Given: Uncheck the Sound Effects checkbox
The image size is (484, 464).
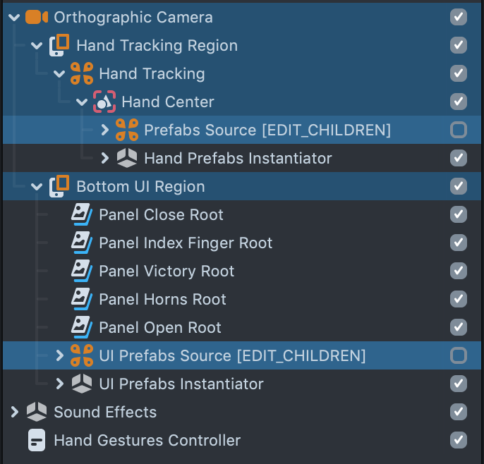Looking at the screenshot, I should [x=459, y=412].
